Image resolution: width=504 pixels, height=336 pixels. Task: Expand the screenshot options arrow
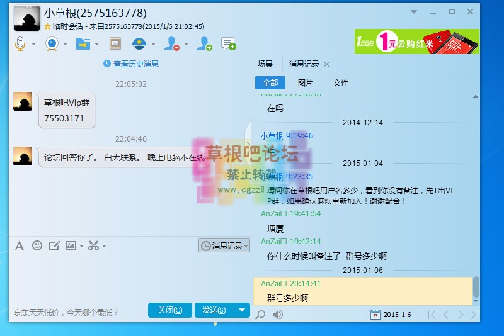pyautogui.click(x=104, y=246)
